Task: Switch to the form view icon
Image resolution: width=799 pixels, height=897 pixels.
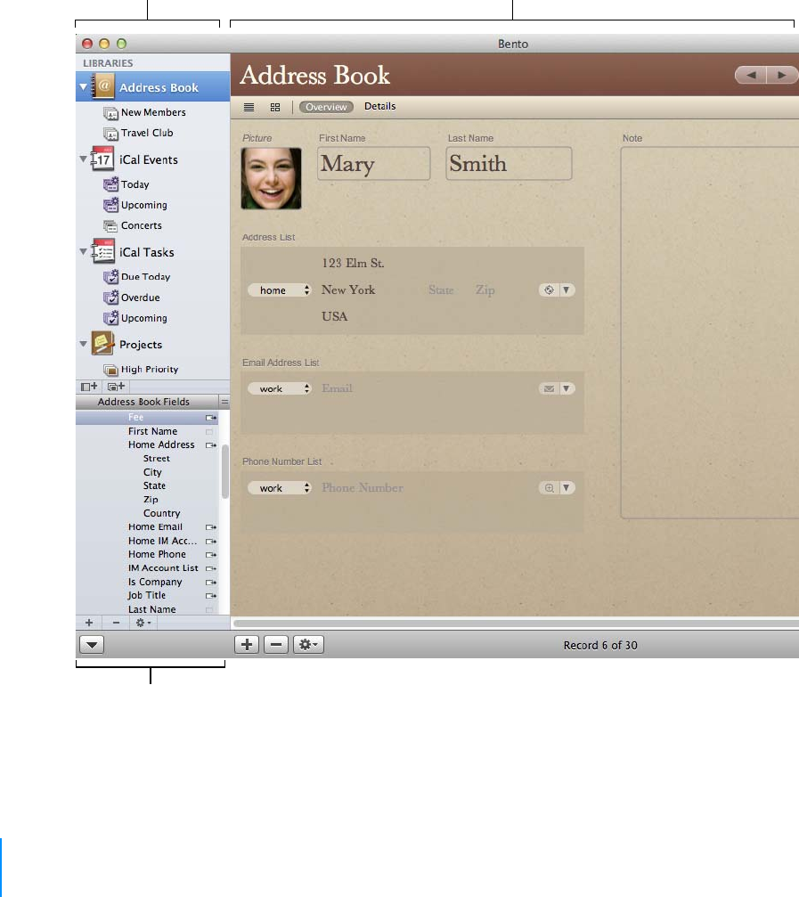Action: pyautogui.click(x=275, y=107)
